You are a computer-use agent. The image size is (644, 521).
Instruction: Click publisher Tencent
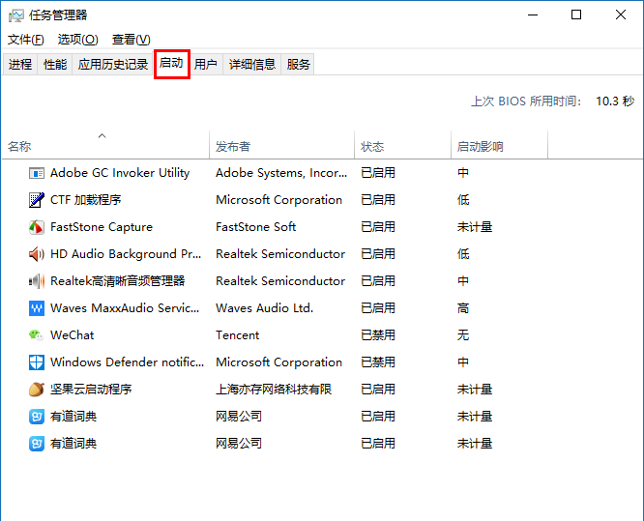[238, 335]
